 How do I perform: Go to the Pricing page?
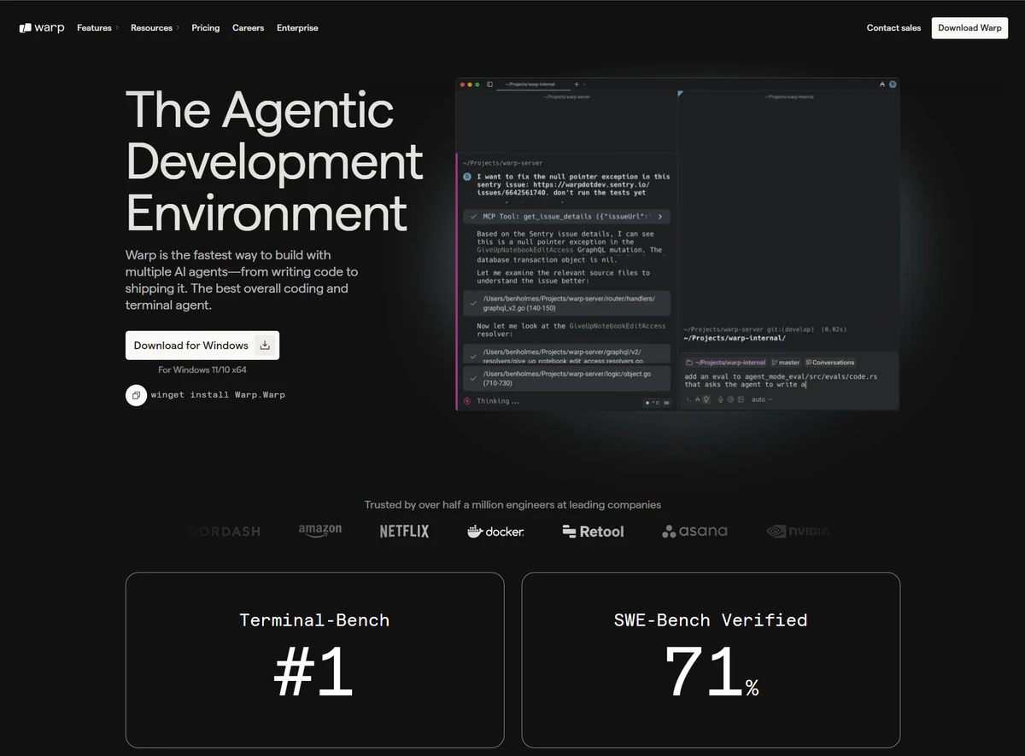pyautogui.click(x=206, y=28)
